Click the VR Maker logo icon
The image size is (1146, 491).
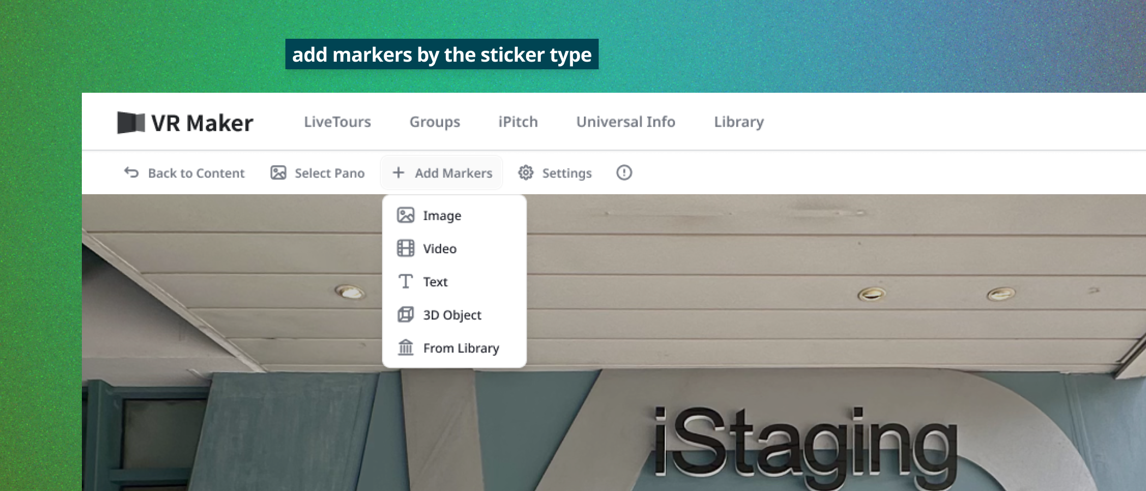(131, 123)
